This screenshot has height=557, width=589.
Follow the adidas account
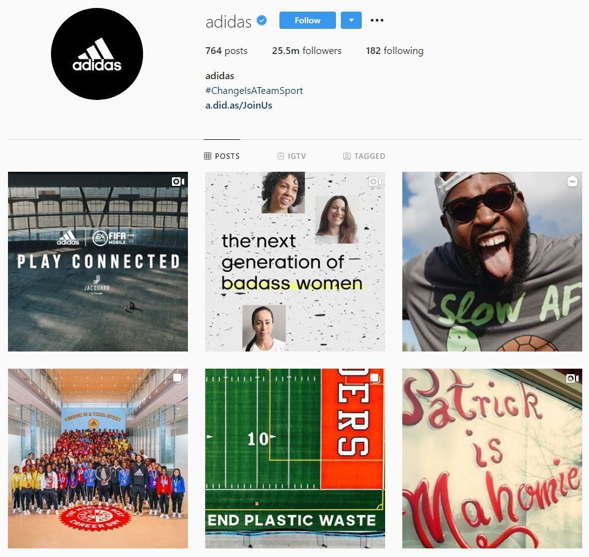coord(307,20)
